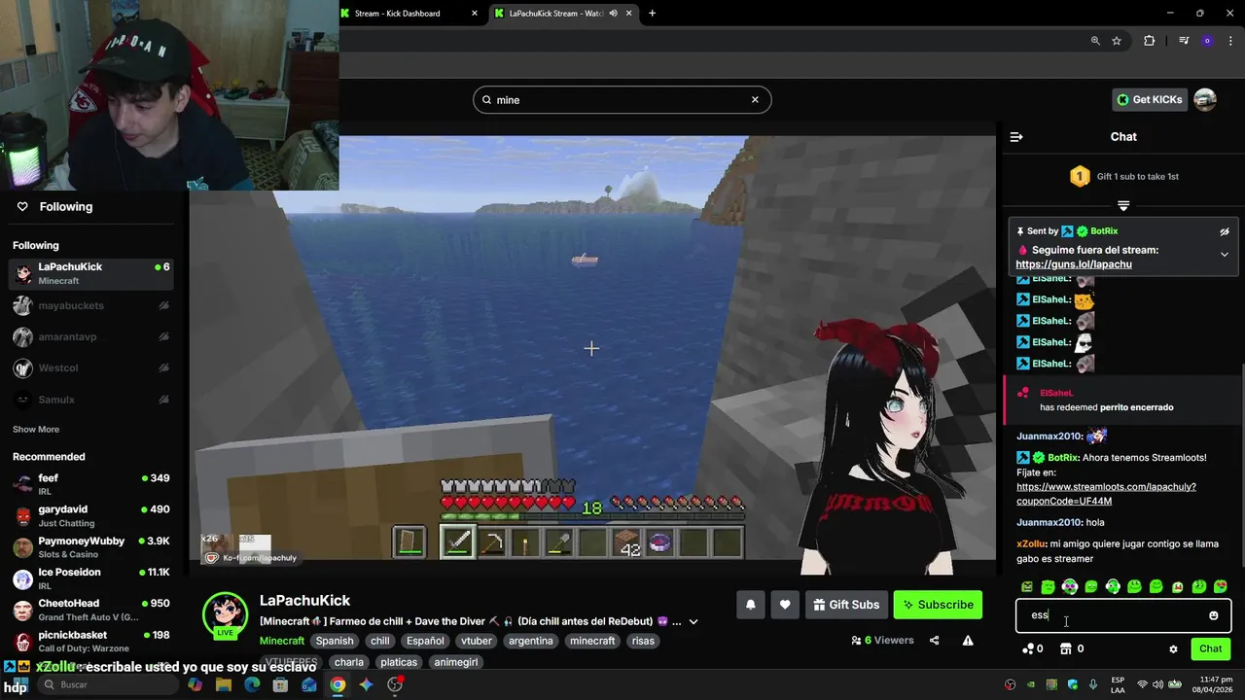Screen dimensions: 1245x700
Task: Open LaPachuKick streamer avatar
Action: (225, 614)
